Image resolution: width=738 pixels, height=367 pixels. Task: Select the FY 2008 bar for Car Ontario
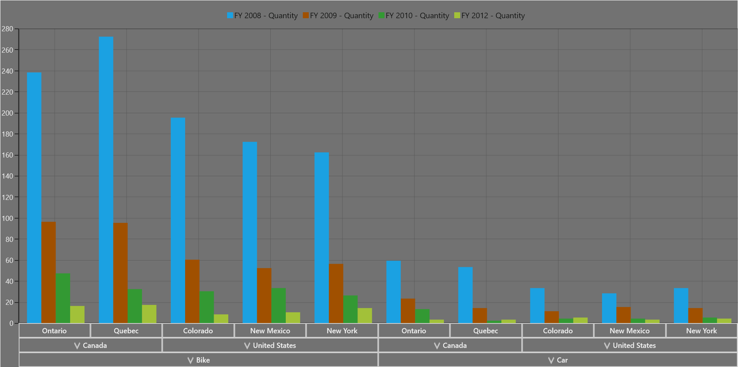(394, 292)
